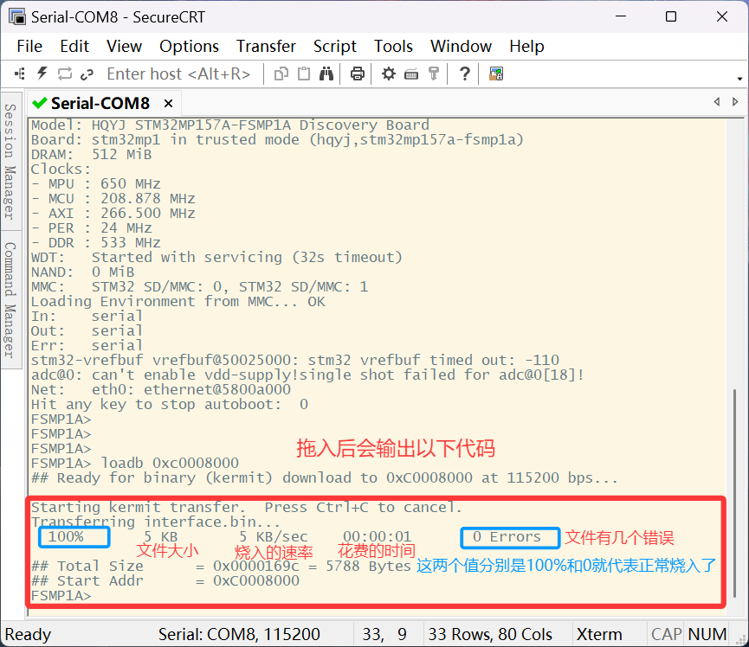This screenshot has width=749, height=647.
Task: Click the final FSMP1A> prompt line
Action: pyautogui.click(x=61, y=595)
